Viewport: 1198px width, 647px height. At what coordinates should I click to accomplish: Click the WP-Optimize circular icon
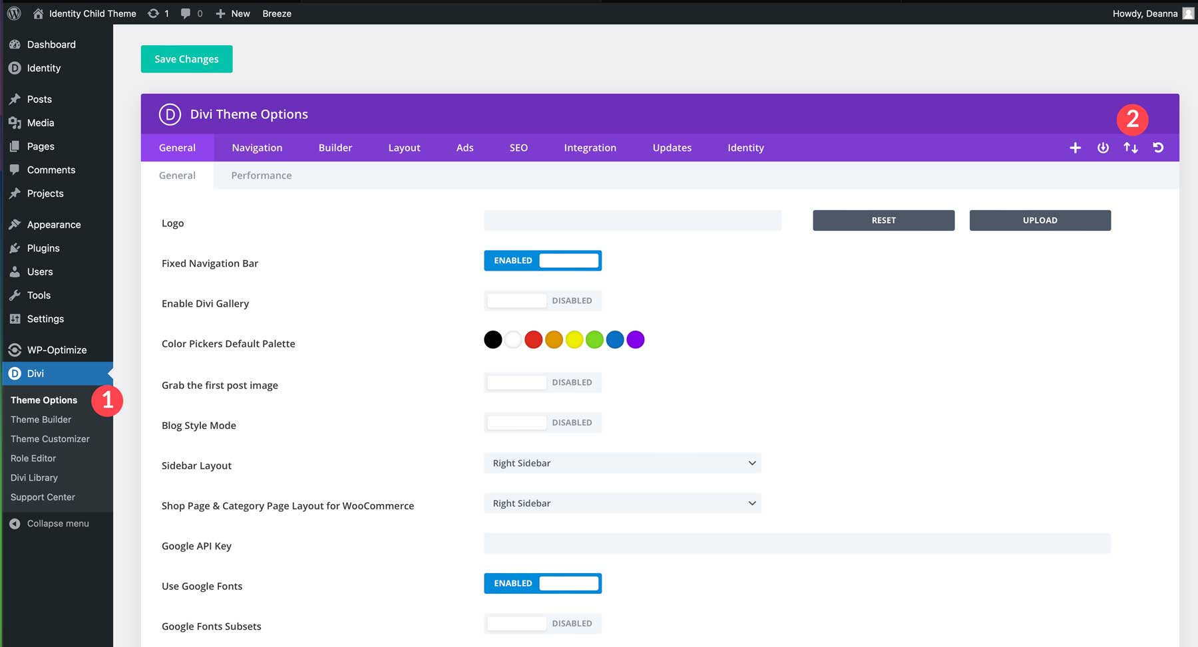(15, 350)
